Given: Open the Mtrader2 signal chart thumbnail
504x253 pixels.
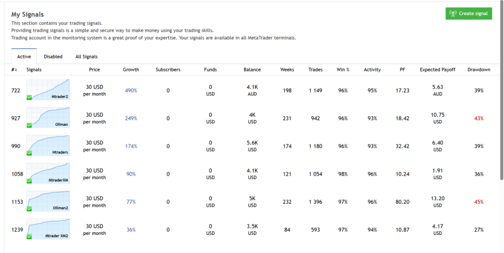Looking at the screenshot, I should tap(48, 90).
